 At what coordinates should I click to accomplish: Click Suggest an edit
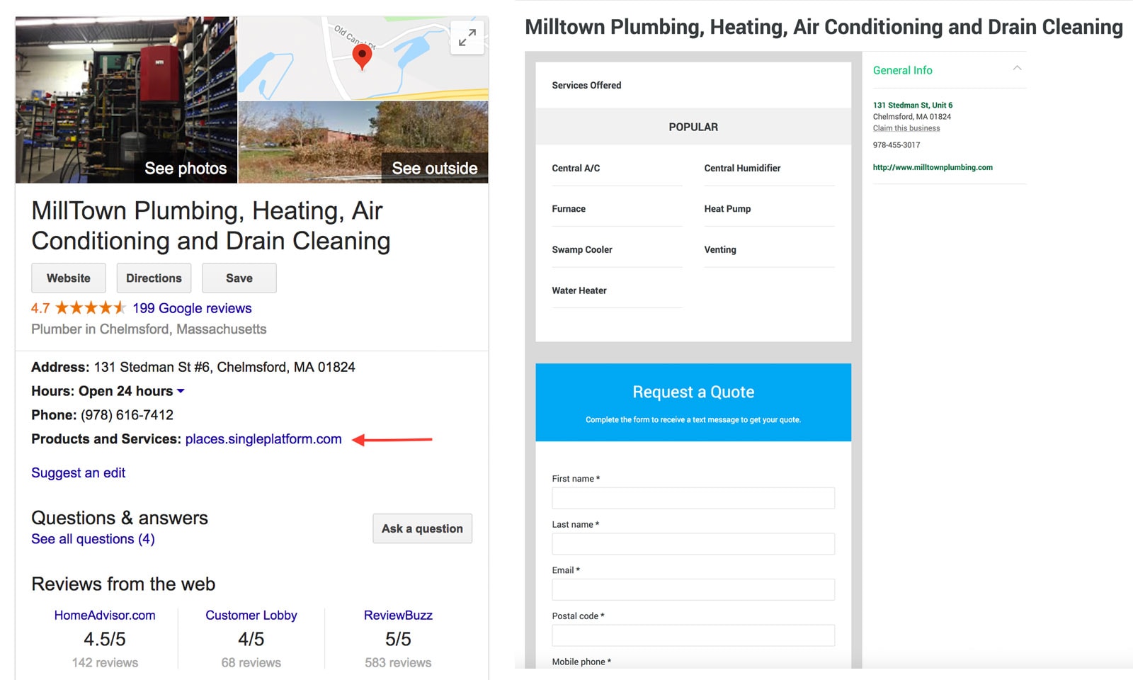click(78, 473)
